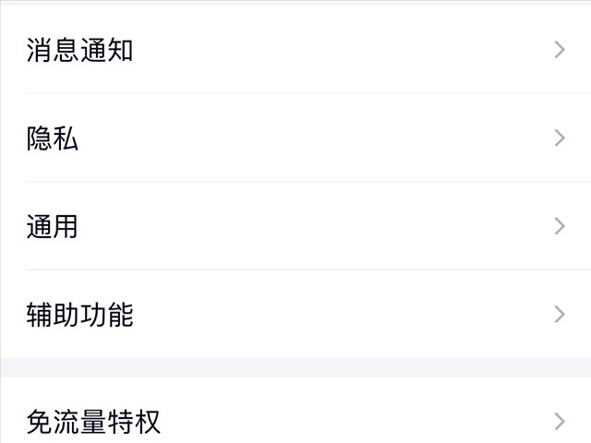Click the 消息通知 label text
The image size is (591, 443).
click(79, 50)
